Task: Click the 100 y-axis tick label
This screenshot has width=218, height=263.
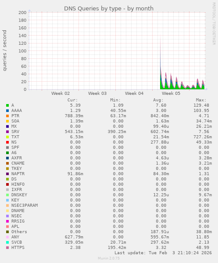Action: (x=22, y=51)
